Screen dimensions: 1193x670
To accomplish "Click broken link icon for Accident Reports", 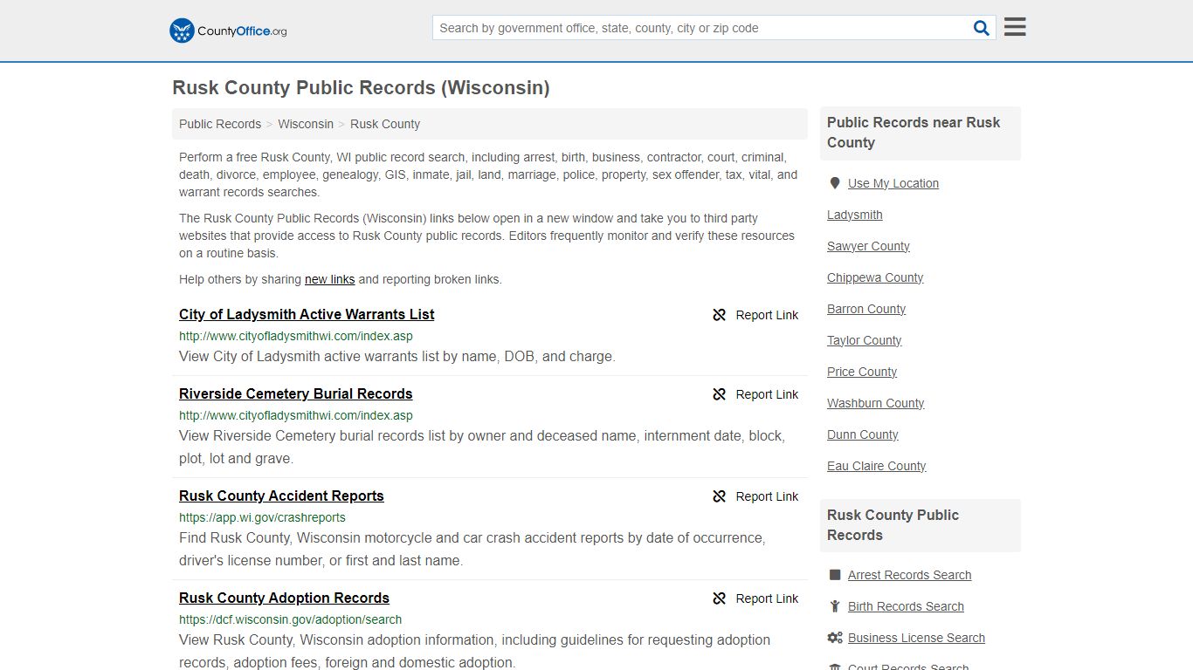I will (720, 496).
